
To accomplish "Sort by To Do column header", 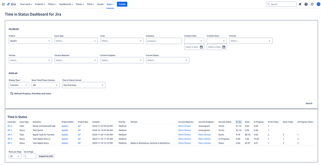I will [x=239, y=122].
